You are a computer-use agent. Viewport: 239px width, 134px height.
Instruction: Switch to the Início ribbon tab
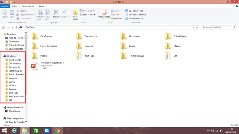point(15,6)
